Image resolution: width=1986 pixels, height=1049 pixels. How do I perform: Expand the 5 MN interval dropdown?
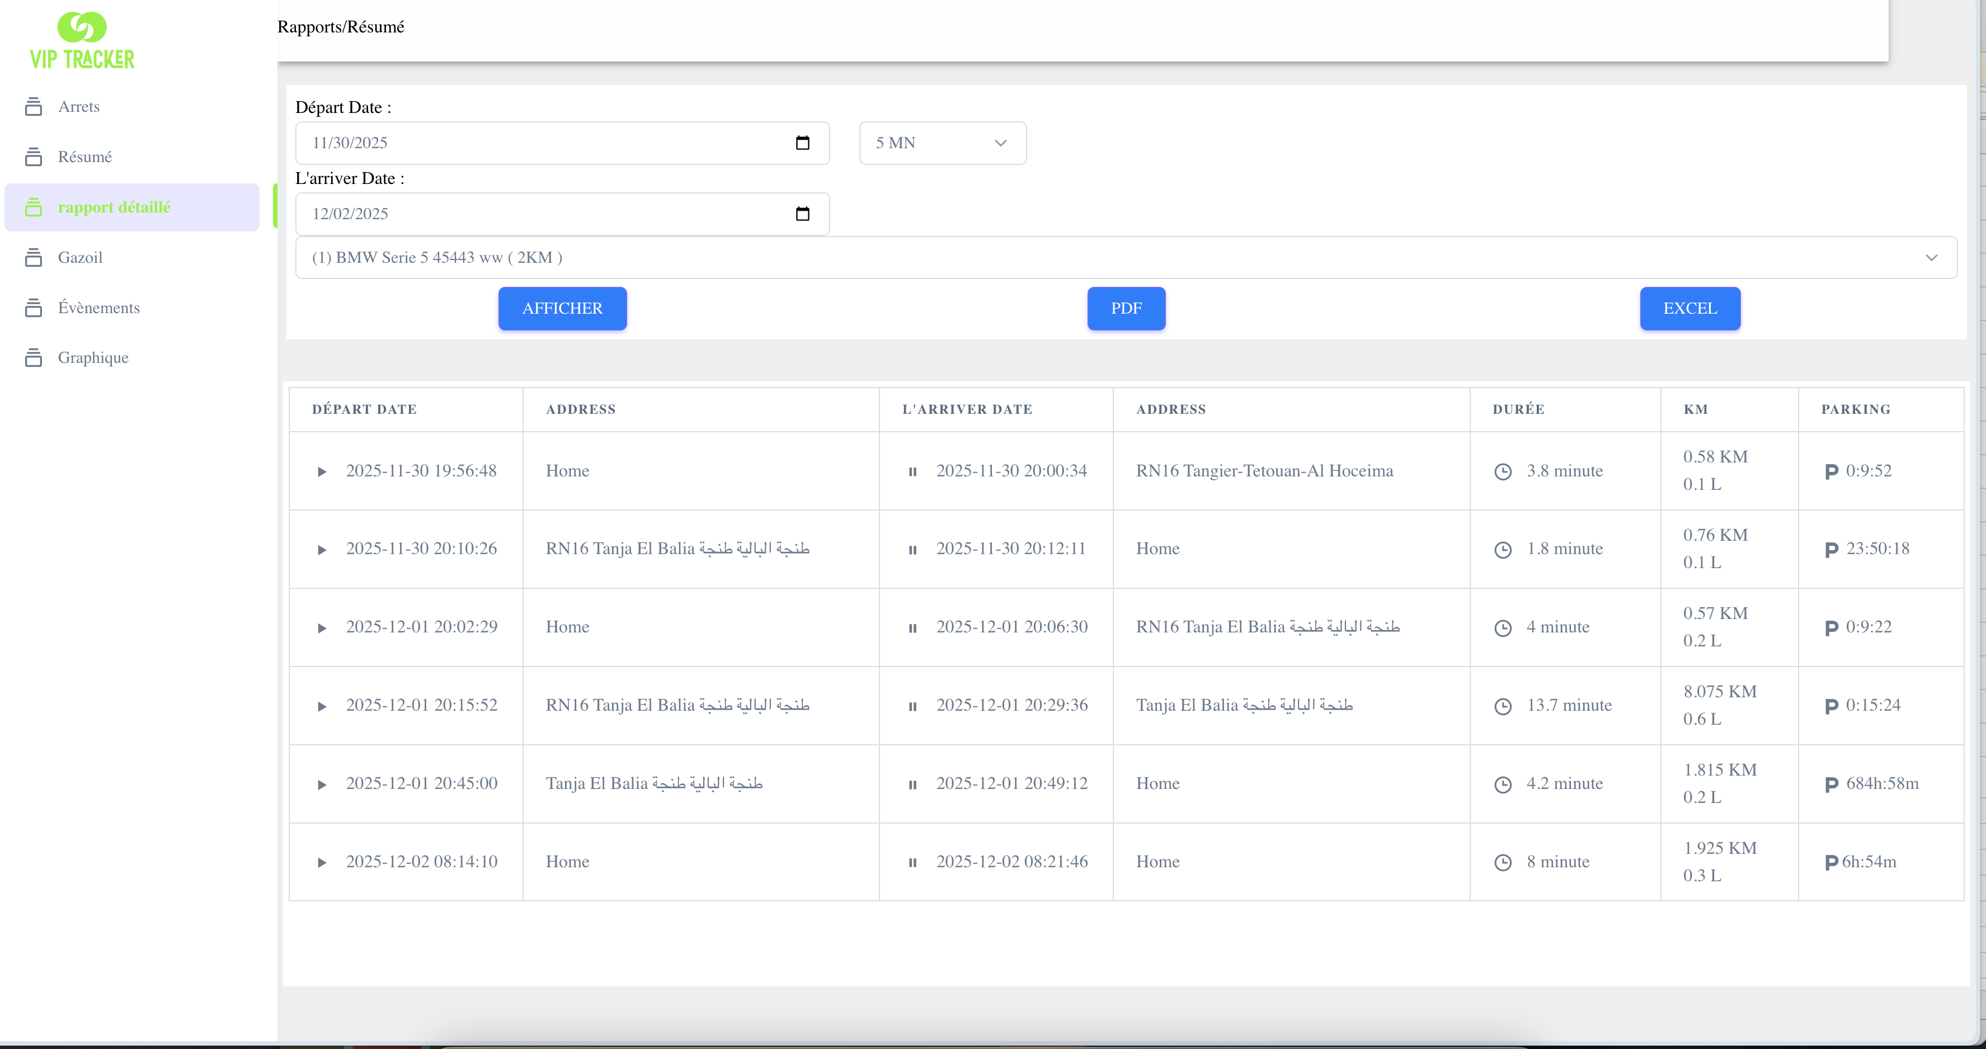click(x=942, y=143)
